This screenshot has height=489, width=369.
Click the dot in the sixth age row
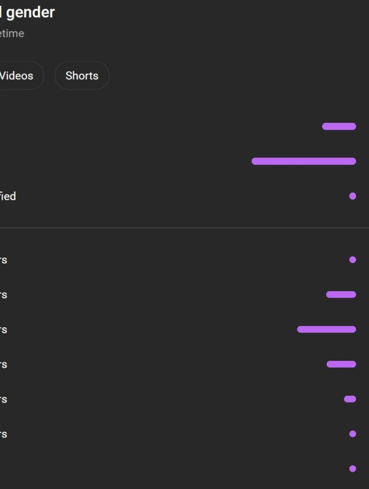coord(353,434)
